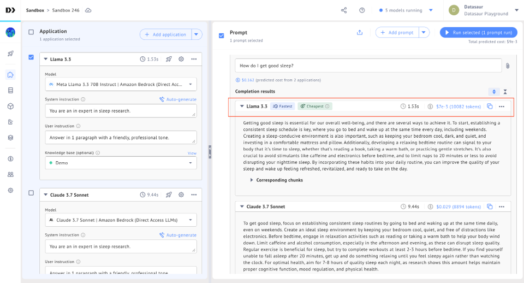This screenshot has height=283, width=524.
Task: Open Claude 3.7 Sonnet application more options
Action: pyautogui.click(x=194, y=194)
